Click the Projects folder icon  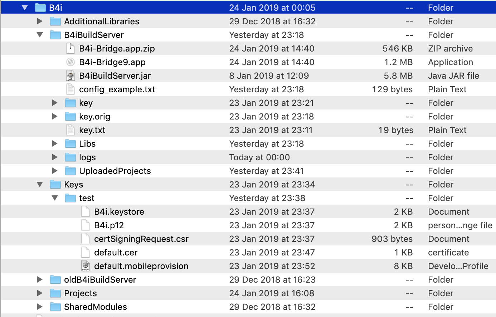pyautogui.click(x=55, y=293)
